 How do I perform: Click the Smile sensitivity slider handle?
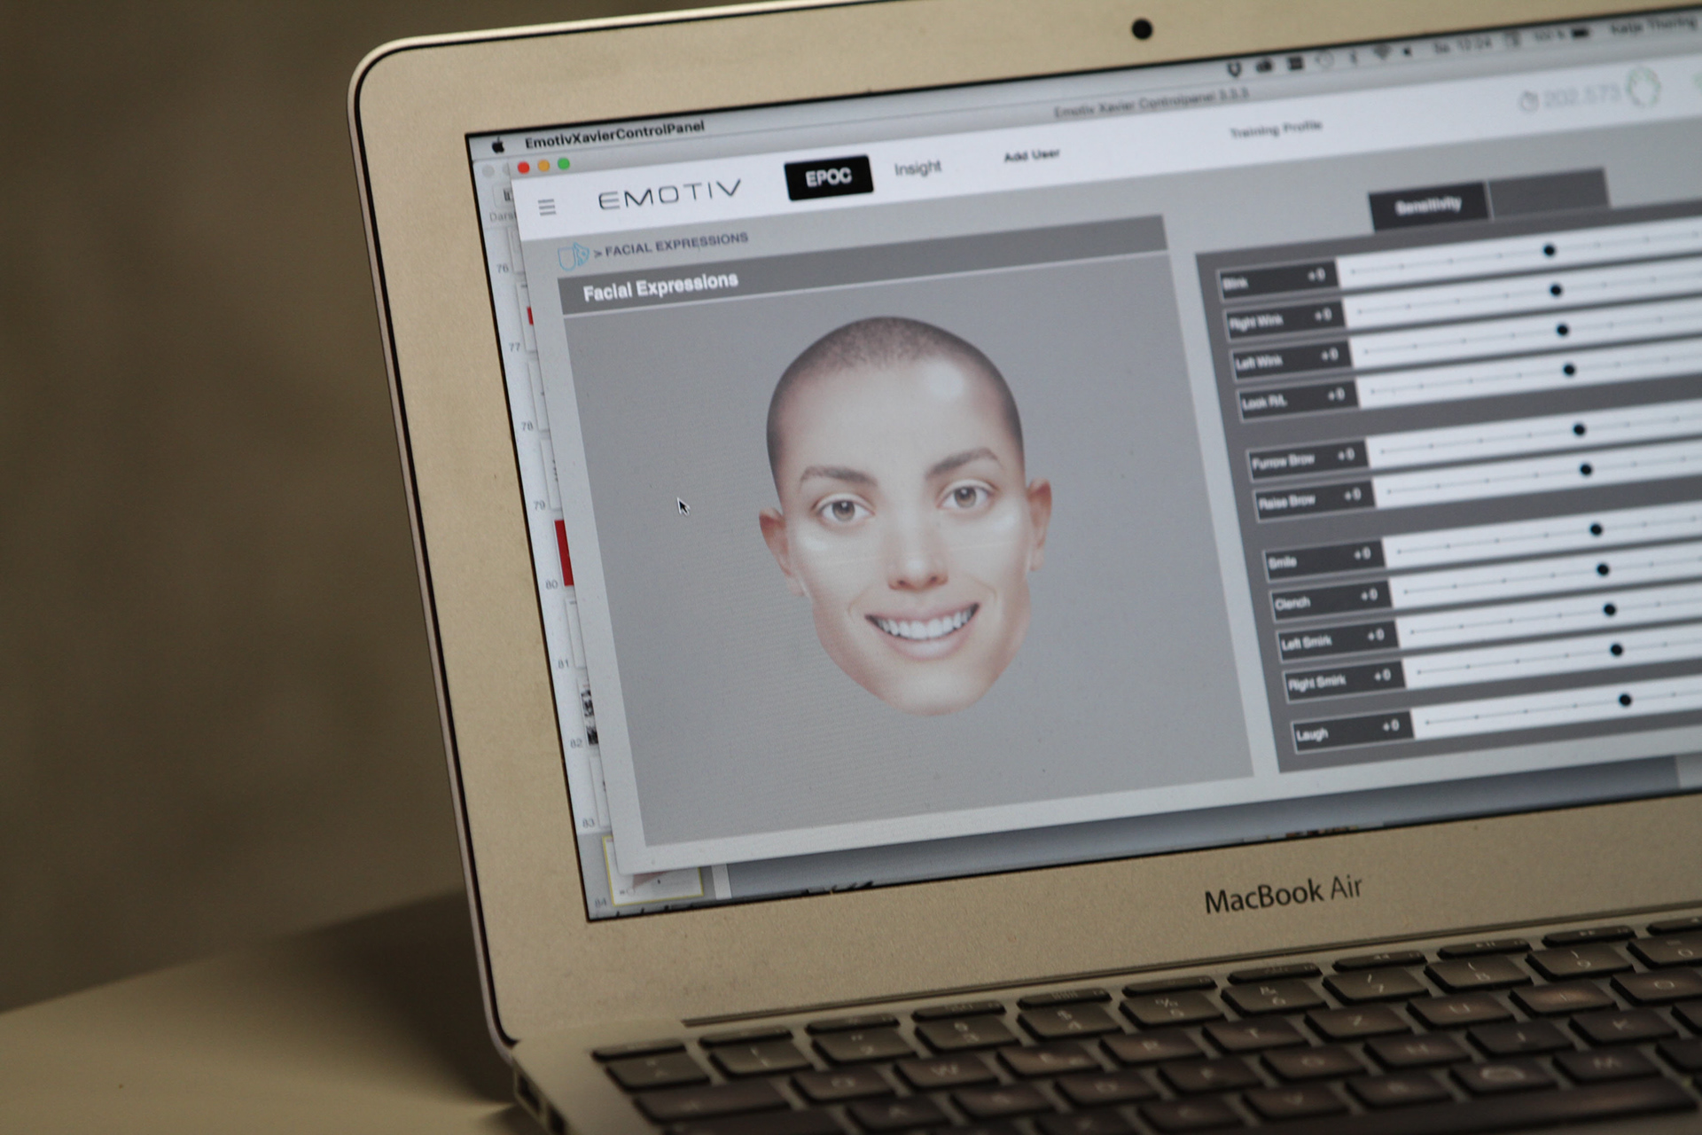[1596, 529]
